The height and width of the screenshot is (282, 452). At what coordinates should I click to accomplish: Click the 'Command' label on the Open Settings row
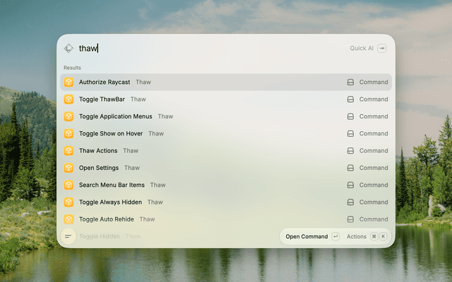374,168
